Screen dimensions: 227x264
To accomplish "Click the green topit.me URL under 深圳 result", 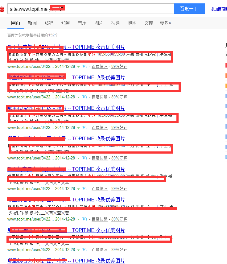I will [31, 97].
